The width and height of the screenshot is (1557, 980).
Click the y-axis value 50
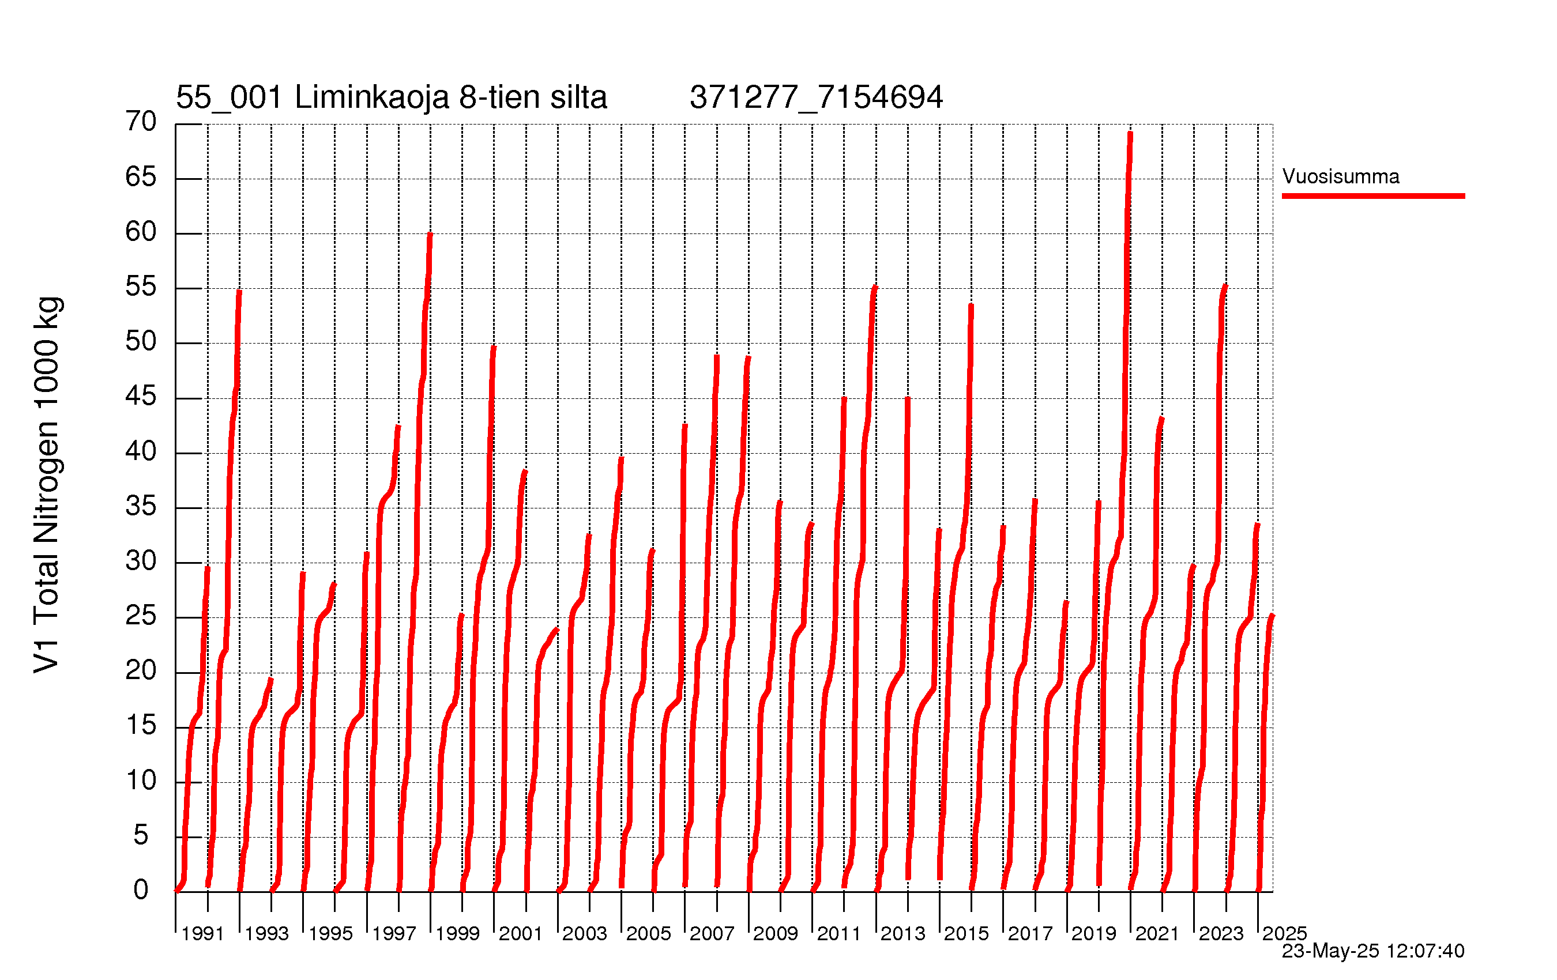[141, 341]
